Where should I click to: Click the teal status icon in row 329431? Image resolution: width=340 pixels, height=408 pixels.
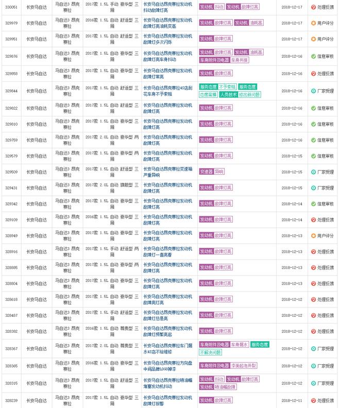pos(313,188)
